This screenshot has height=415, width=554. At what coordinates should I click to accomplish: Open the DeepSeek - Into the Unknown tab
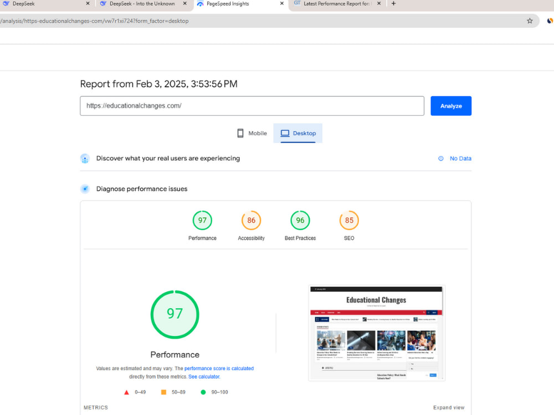click(x=141, y=4)
